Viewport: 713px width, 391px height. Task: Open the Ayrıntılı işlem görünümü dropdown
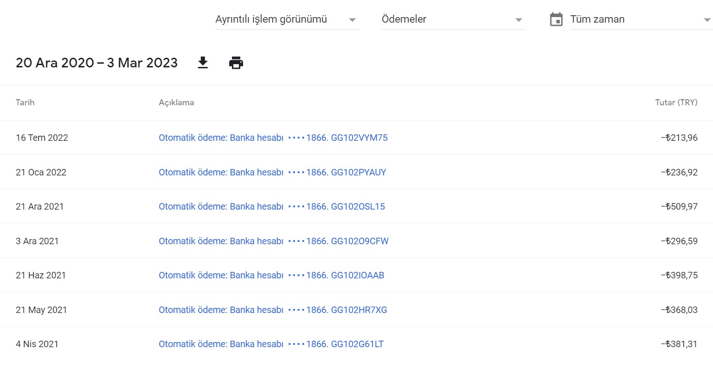[x=287, y=19]
